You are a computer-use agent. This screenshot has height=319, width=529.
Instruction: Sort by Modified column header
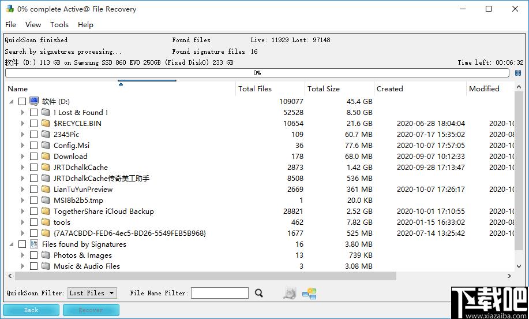click(x=490, y=89)
